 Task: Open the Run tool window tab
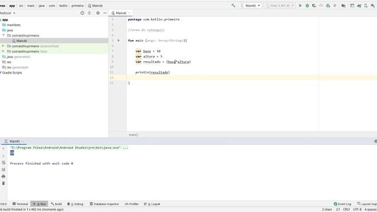point(39,204)
